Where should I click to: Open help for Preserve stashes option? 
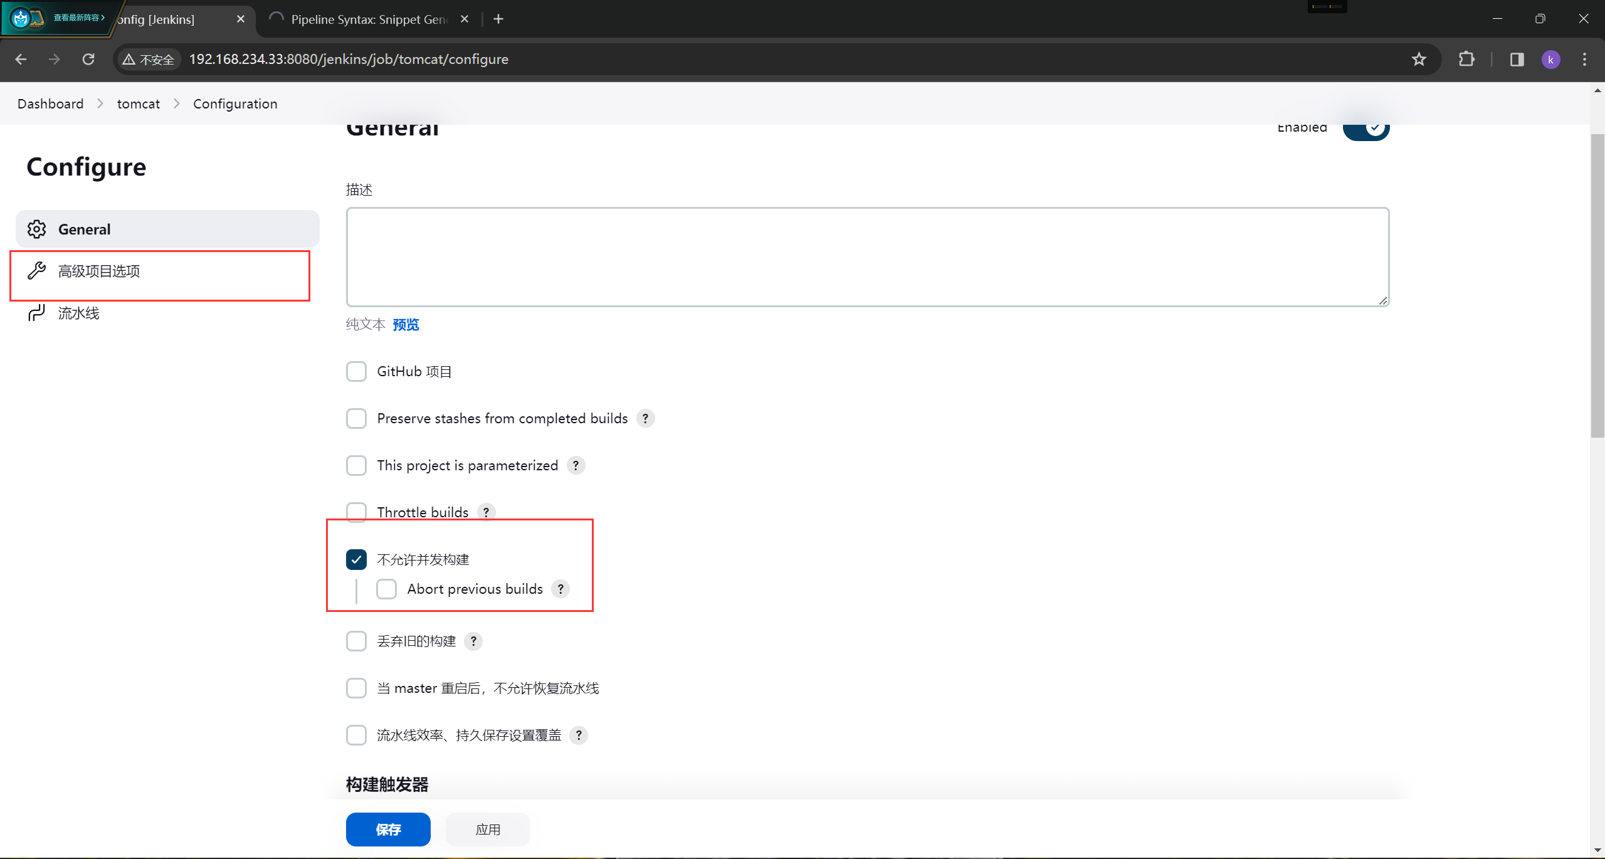pyautogui.click(x=645, y=418)
